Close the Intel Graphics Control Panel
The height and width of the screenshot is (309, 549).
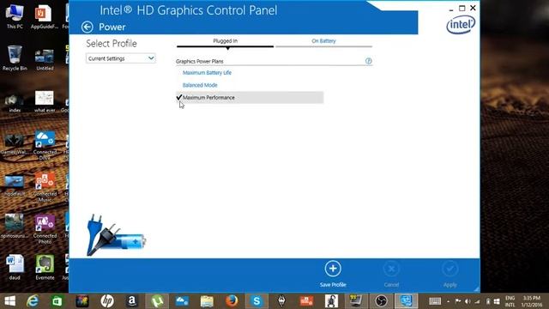pyautogui.click(x=473, y=8)
